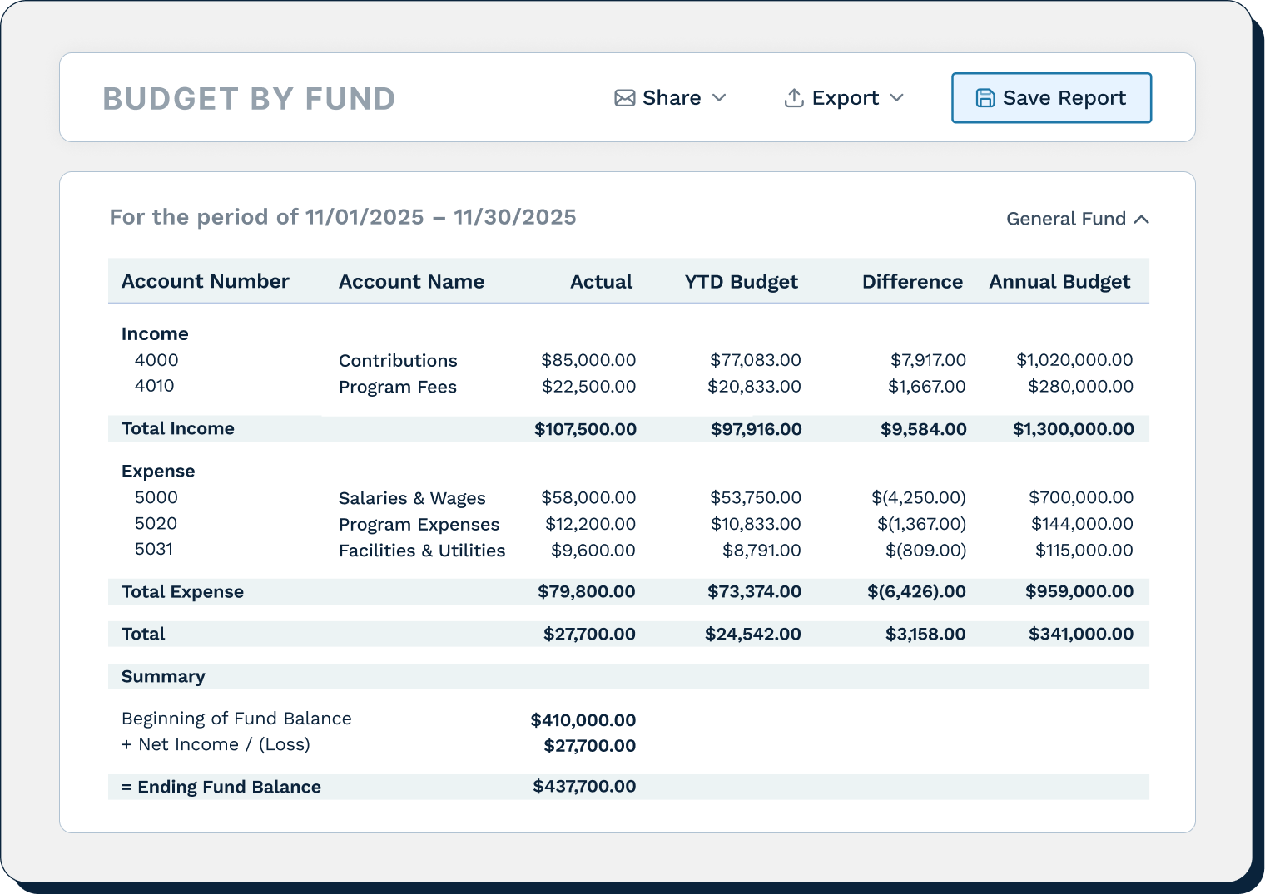Viewport: 1265px width, 894px height.
Task: Click the disk icon inside Save Report
Action: (985, 97)
